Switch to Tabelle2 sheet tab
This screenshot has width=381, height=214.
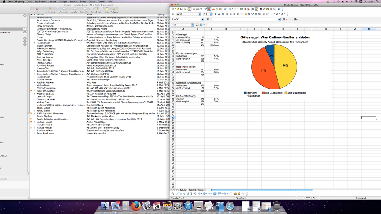pyautogui.click(x=192, y=190)
